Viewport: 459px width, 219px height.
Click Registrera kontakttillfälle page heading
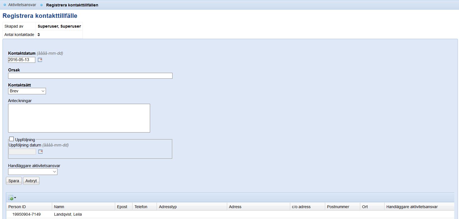tap(40, 16)
